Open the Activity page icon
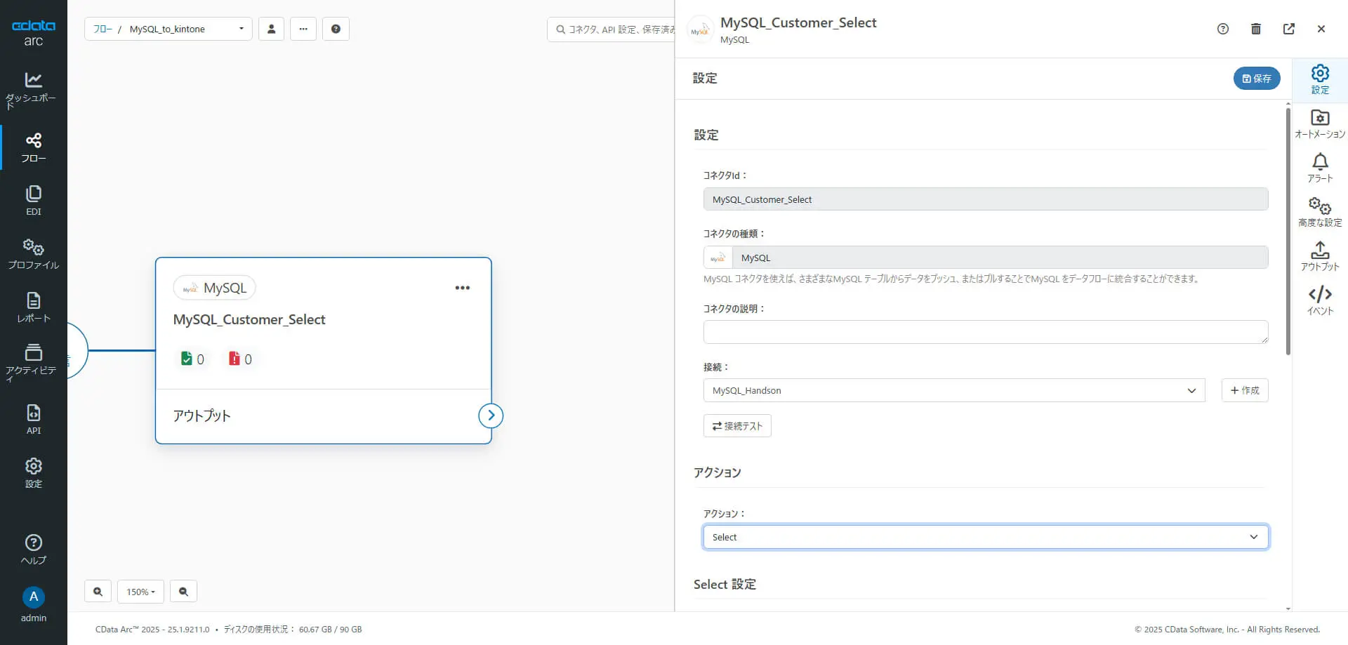Image resolution: width=1348 pixels, height=645 pixels. 33,361
